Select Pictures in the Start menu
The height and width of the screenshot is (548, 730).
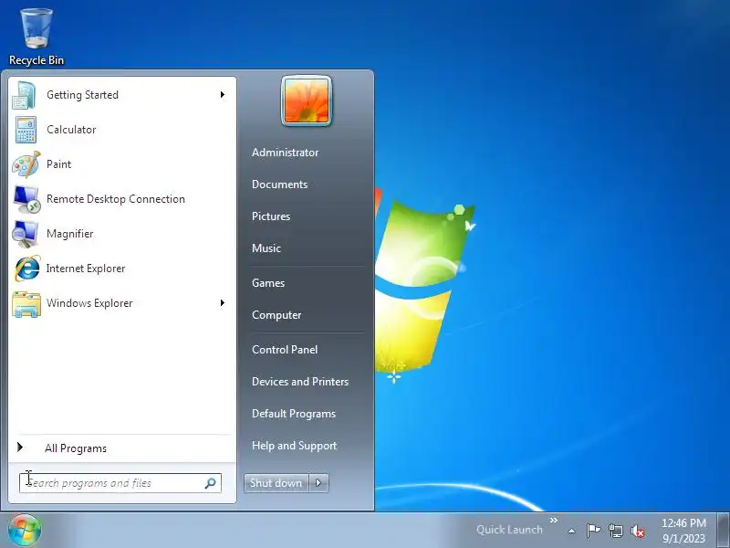point(271,216)
